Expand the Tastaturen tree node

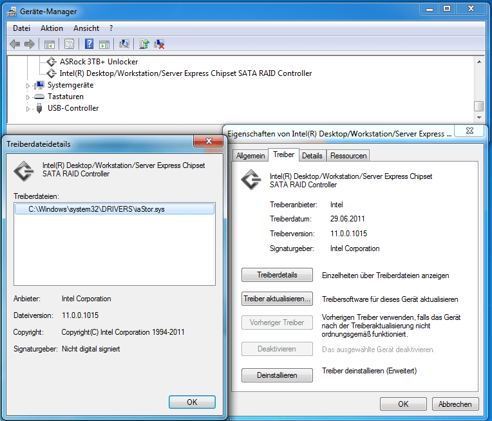pos(28,97)
